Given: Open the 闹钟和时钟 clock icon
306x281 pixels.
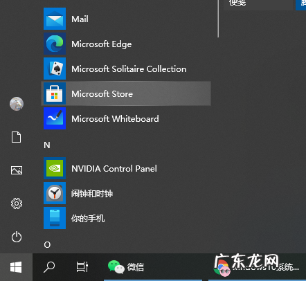Looking at the screenshot, I should click(55, 193).
